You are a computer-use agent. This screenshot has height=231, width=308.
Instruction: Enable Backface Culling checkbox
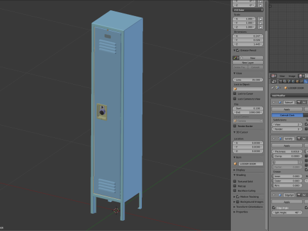235,191
